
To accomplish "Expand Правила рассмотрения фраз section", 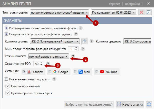I will tap(7, 93).
